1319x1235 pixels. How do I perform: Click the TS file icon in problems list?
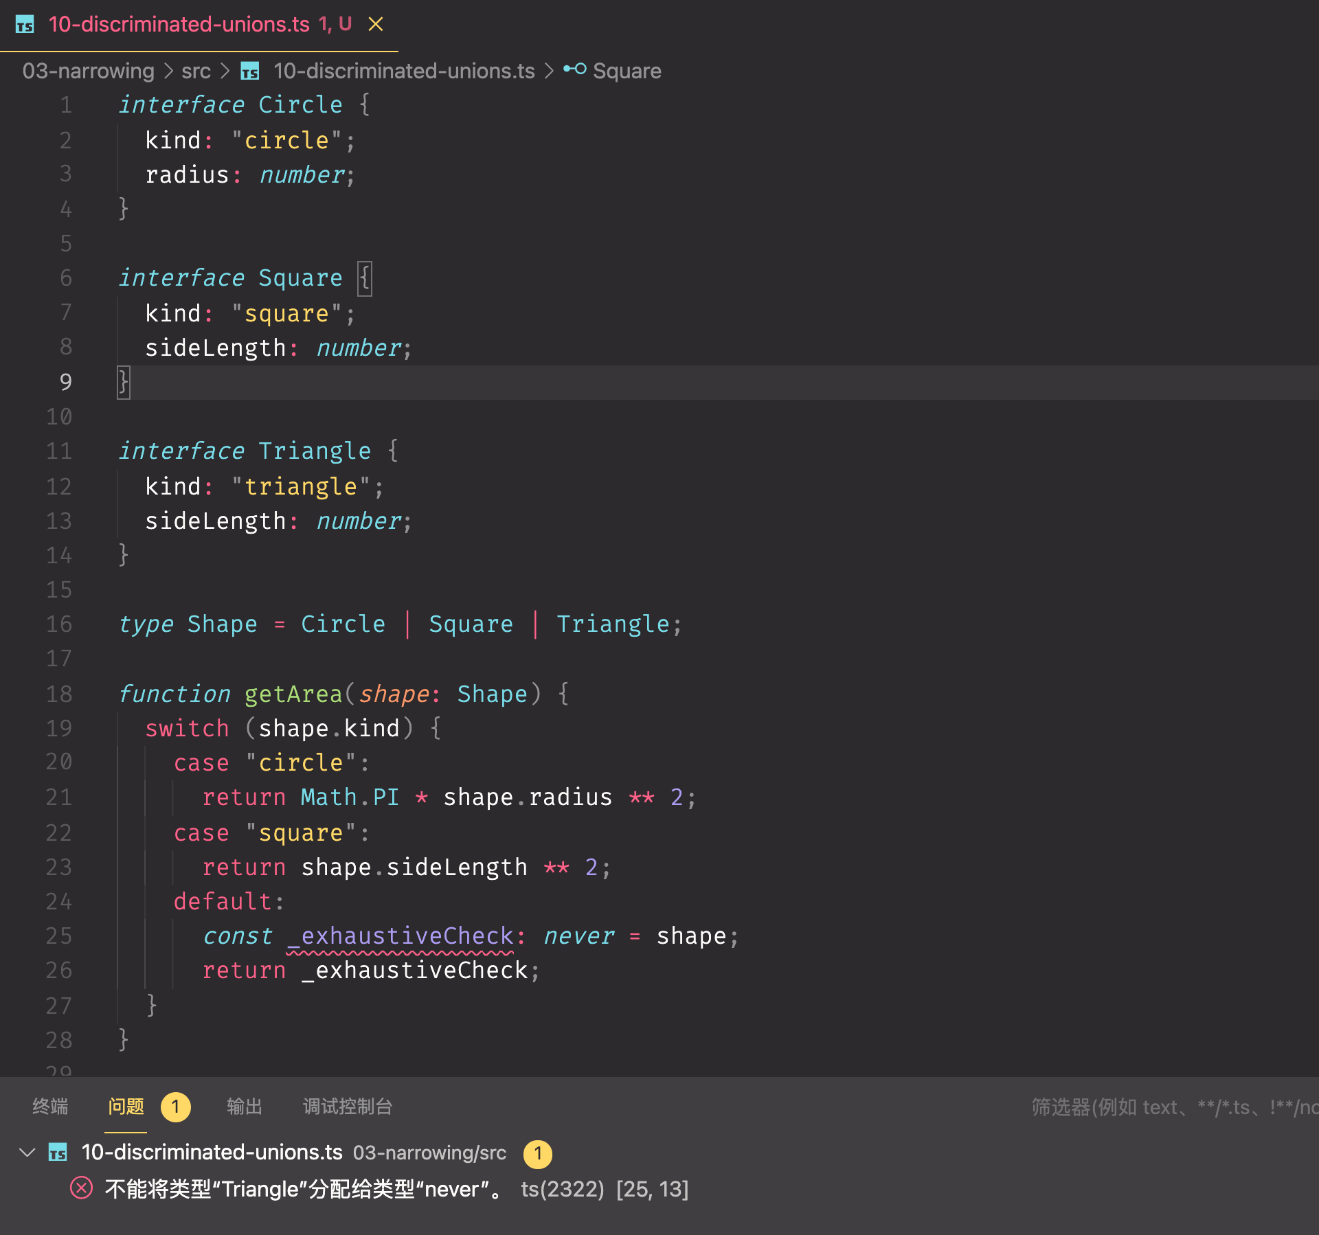point(58,1152)
